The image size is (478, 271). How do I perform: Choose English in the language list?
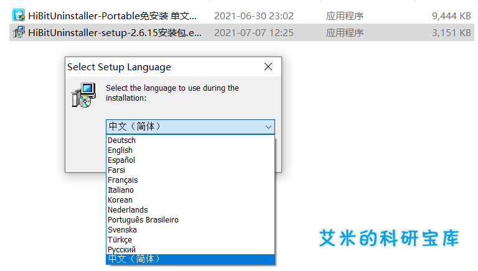click(x=120, y=150)
